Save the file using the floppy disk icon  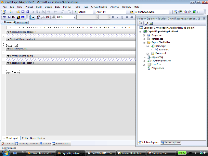23,12
